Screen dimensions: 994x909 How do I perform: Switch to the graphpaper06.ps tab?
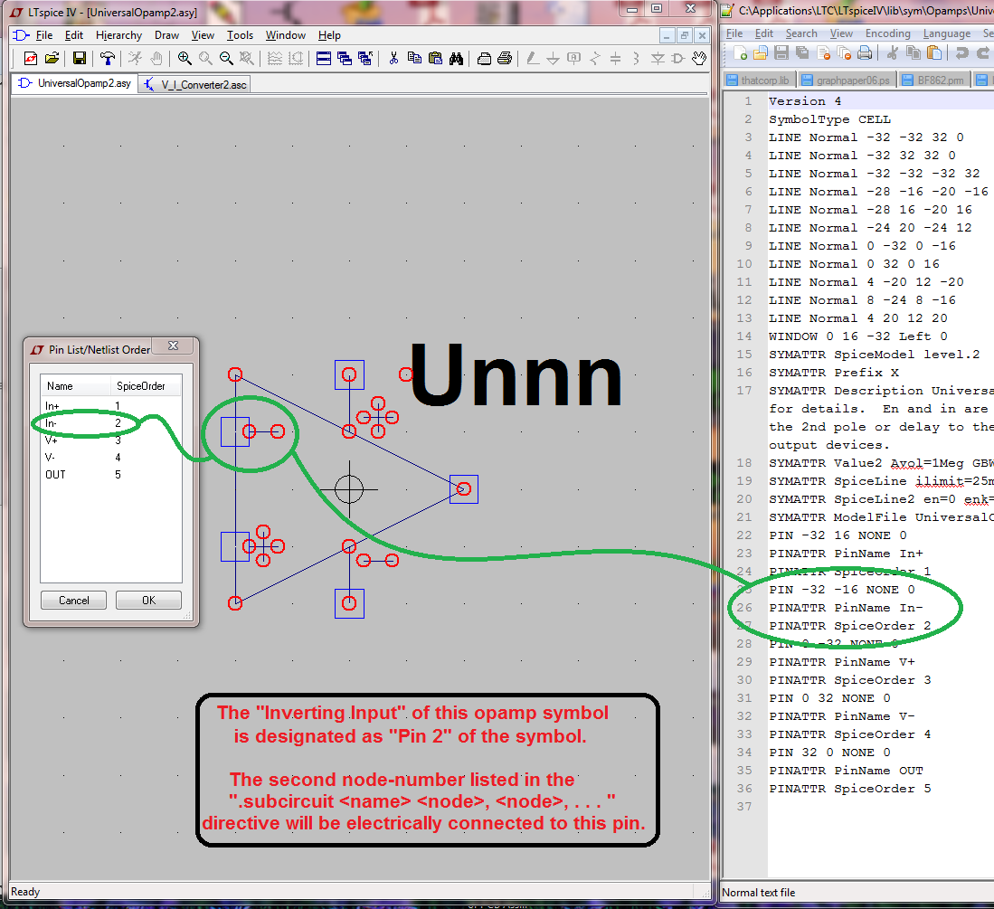tap(847, 80)
